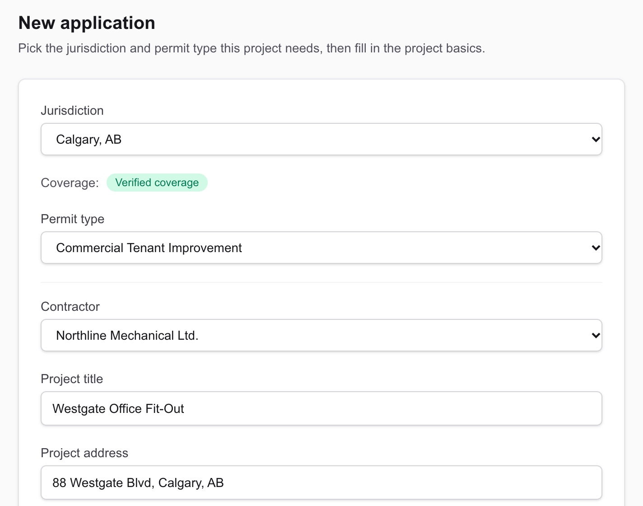Click the Verified coverage badge
This screenshot has height=506, width=643.
point(157,183)
